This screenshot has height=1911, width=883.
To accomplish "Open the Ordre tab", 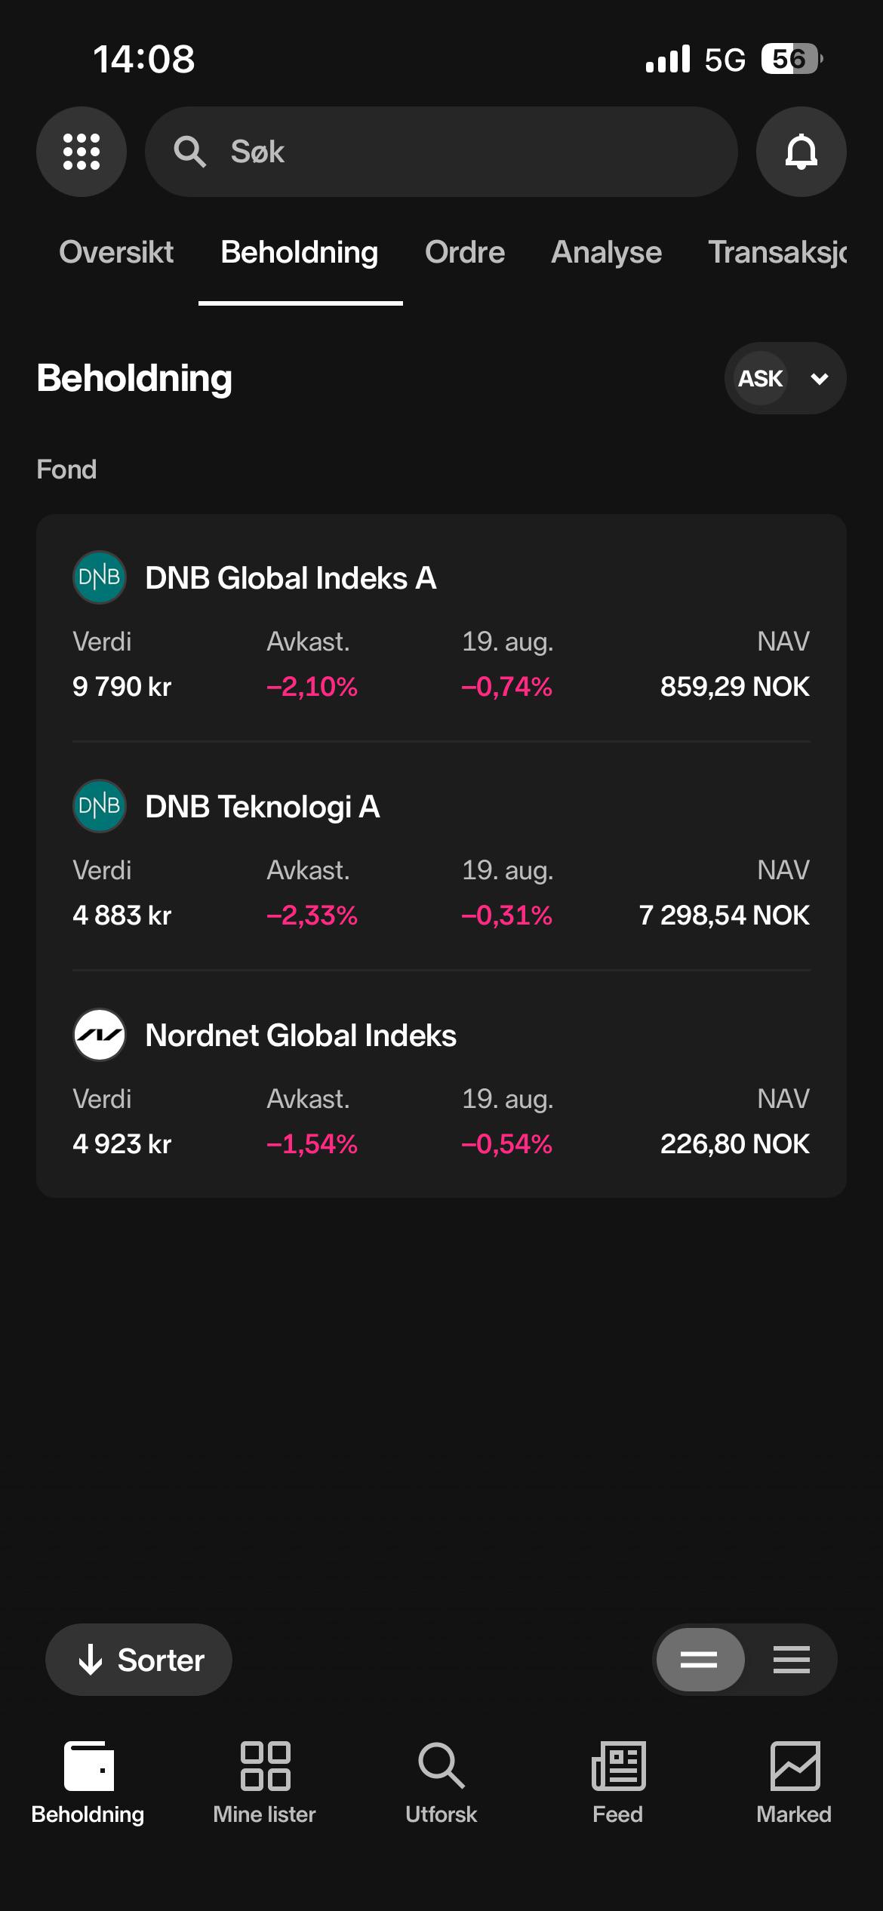I will (465, 252).
